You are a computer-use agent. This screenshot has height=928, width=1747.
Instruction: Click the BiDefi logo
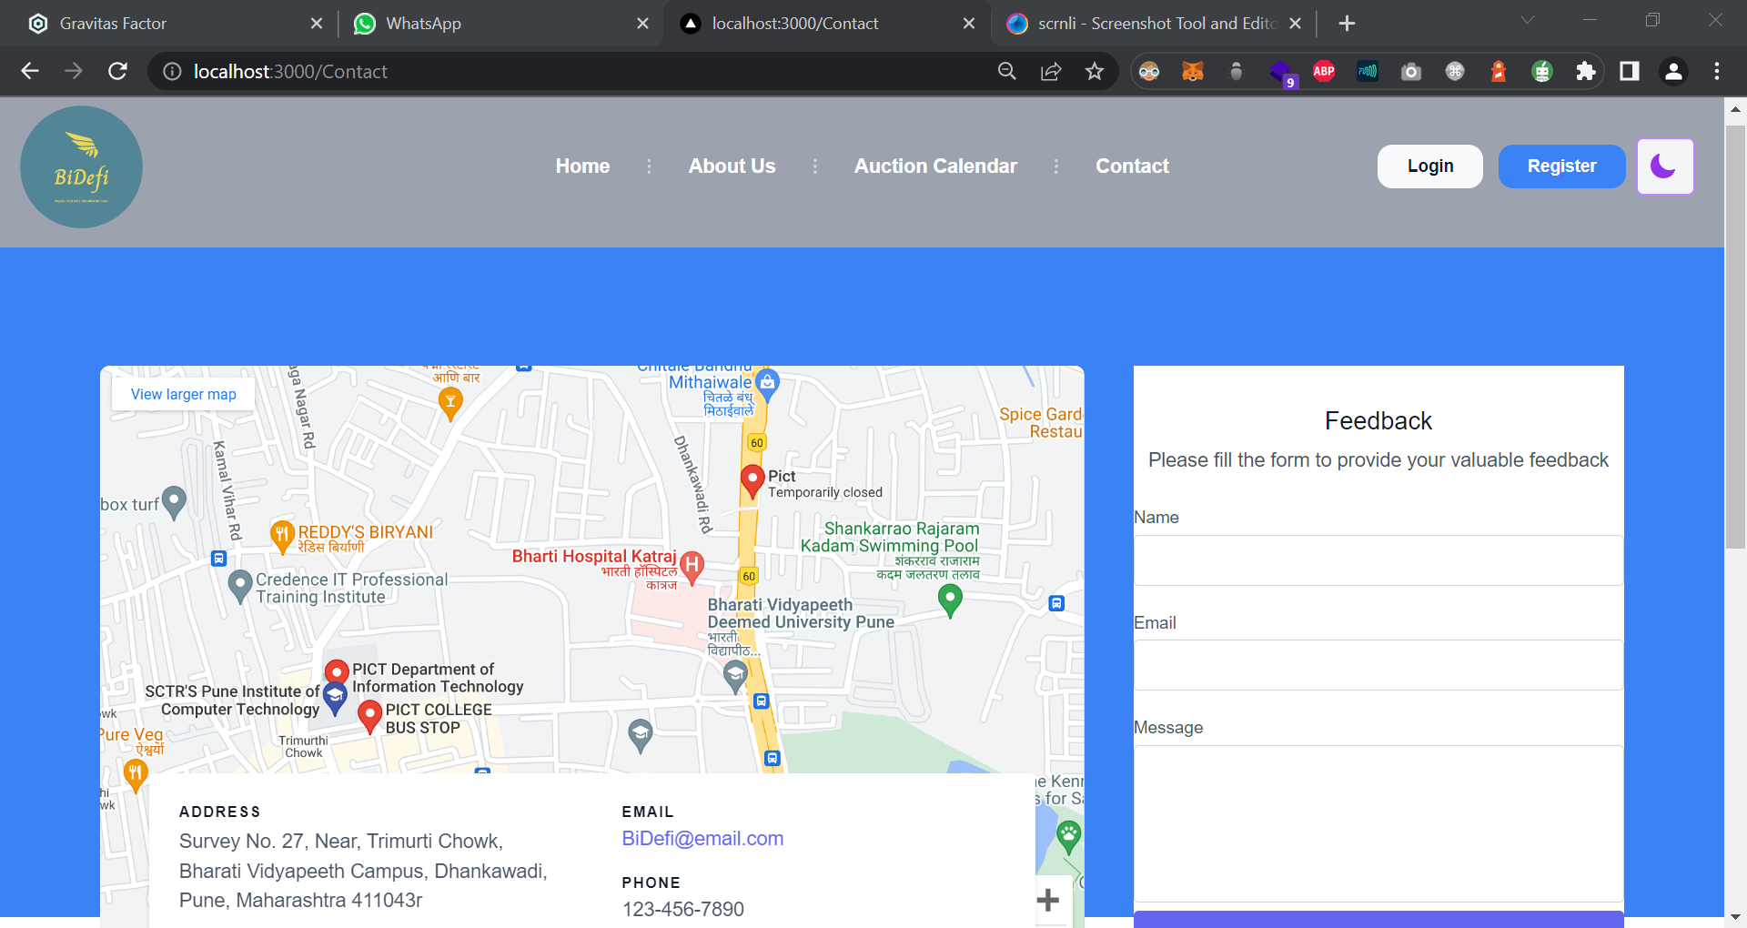(81, 167)
